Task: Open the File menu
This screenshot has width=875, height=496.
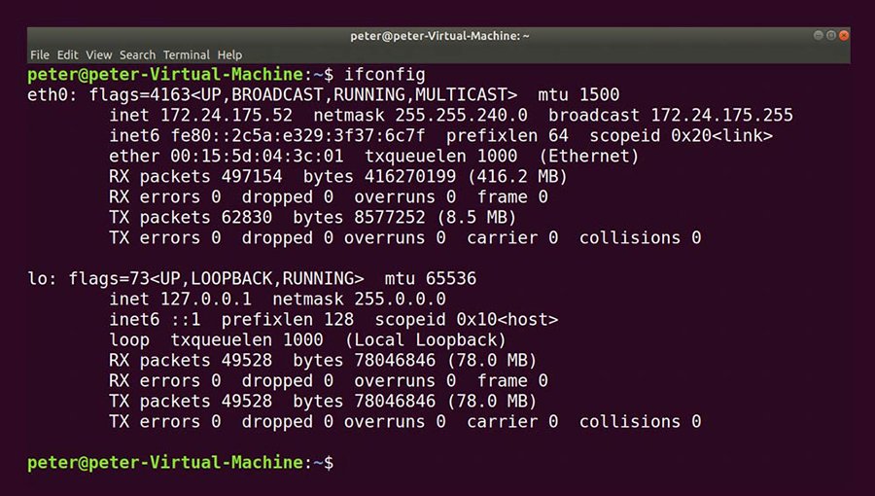Action: [39, 55]
